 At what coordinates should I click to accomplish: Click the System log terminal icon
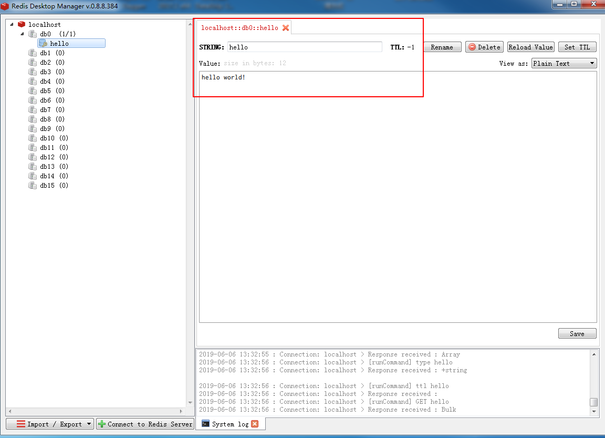pos(206,424)
